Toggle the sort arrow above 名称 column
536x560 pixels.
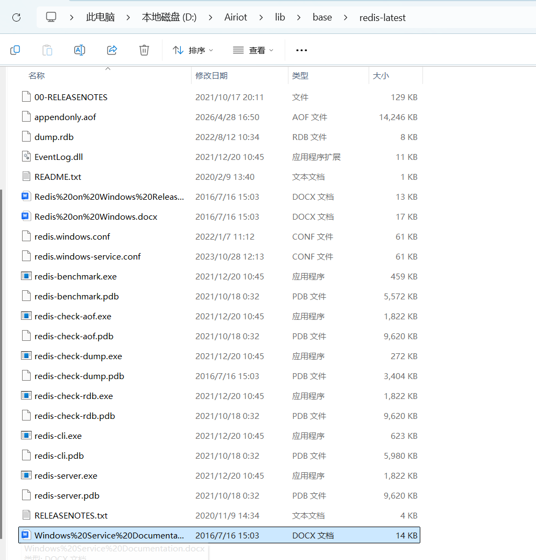click(108, 68)
